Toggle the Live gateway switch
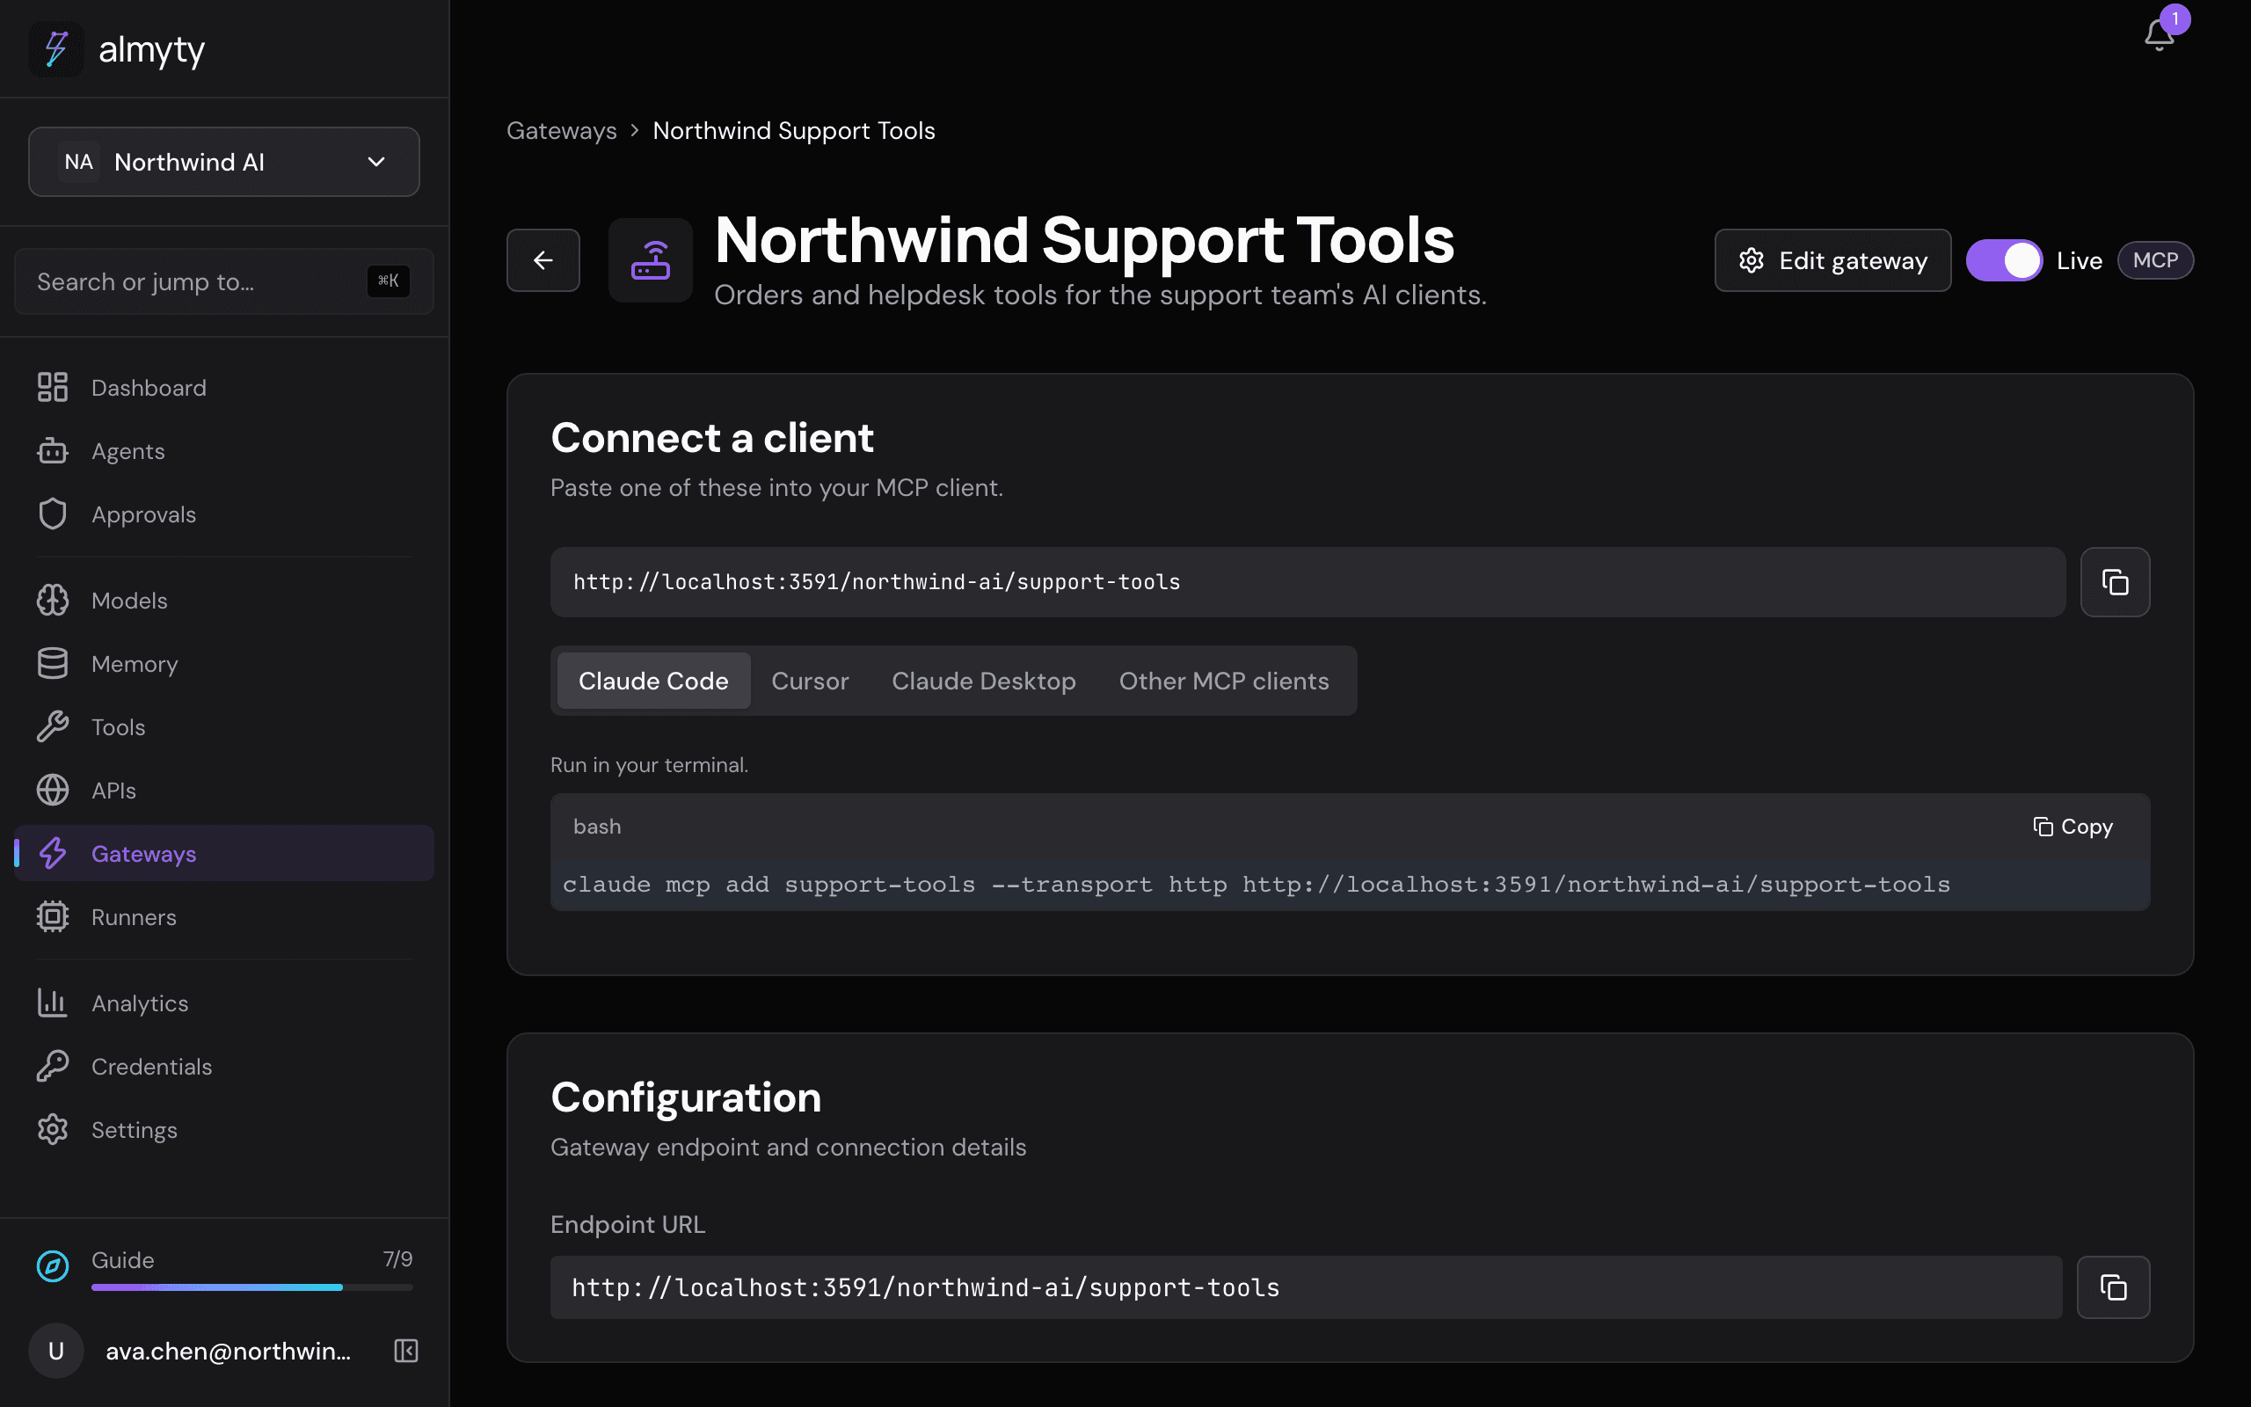This screenshot has width=2251, height=1407. coord(2004,260)
